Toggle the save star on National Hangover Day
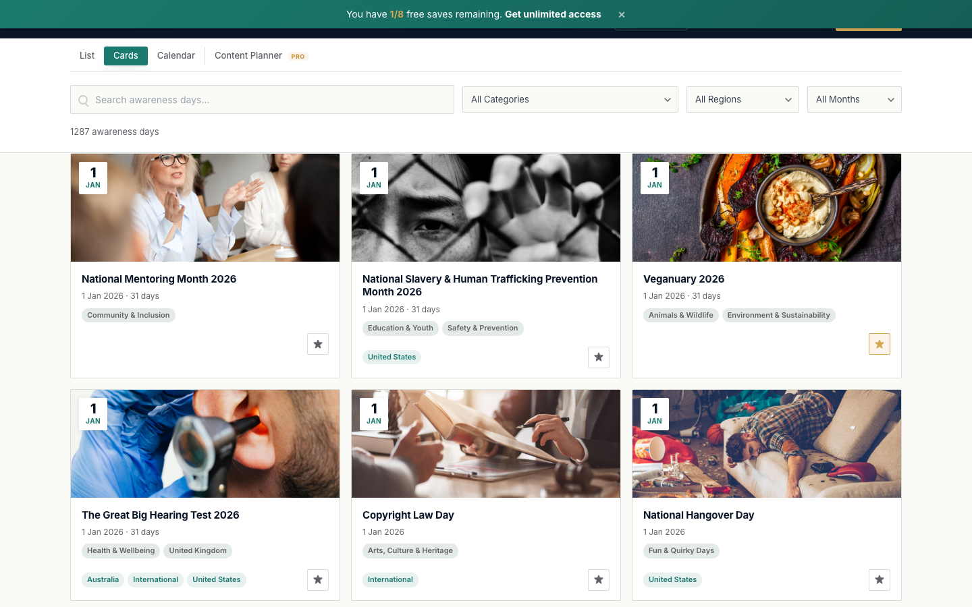This screenshot has height=607, width=972. coord(879,580)
